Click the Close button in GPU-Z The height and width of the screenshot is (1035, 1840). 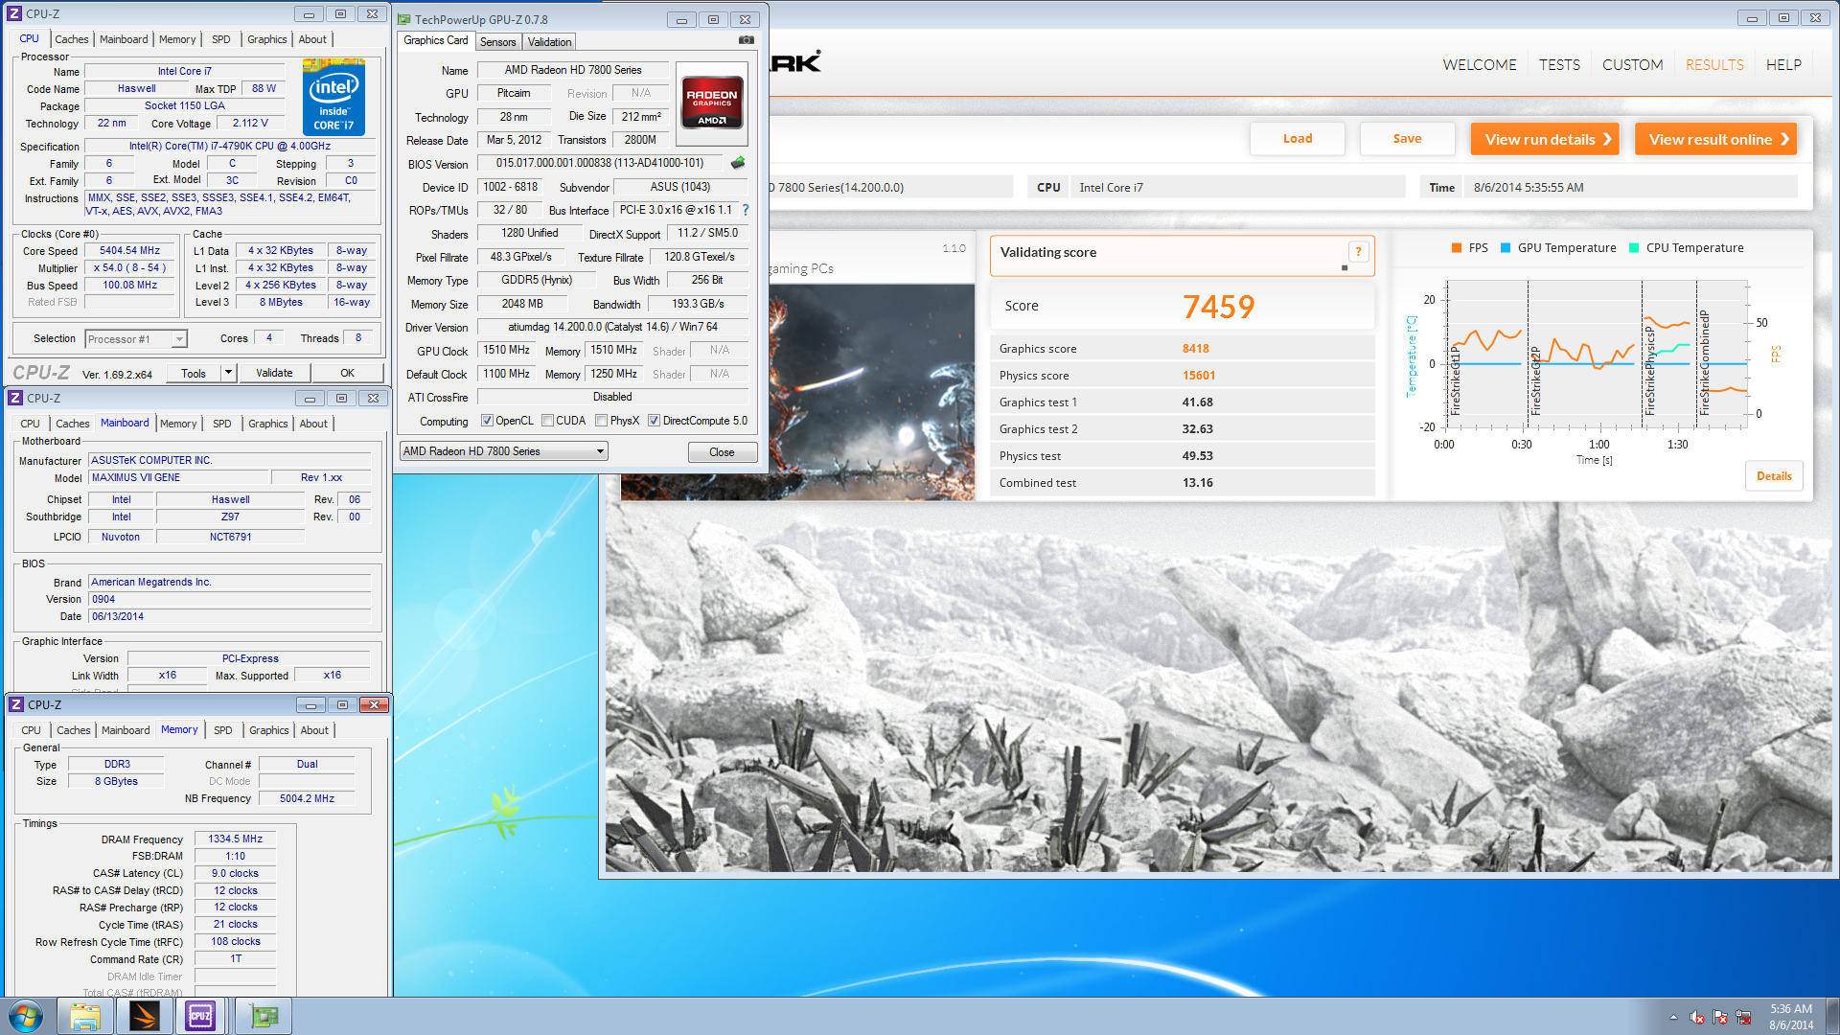coord(723,452)
